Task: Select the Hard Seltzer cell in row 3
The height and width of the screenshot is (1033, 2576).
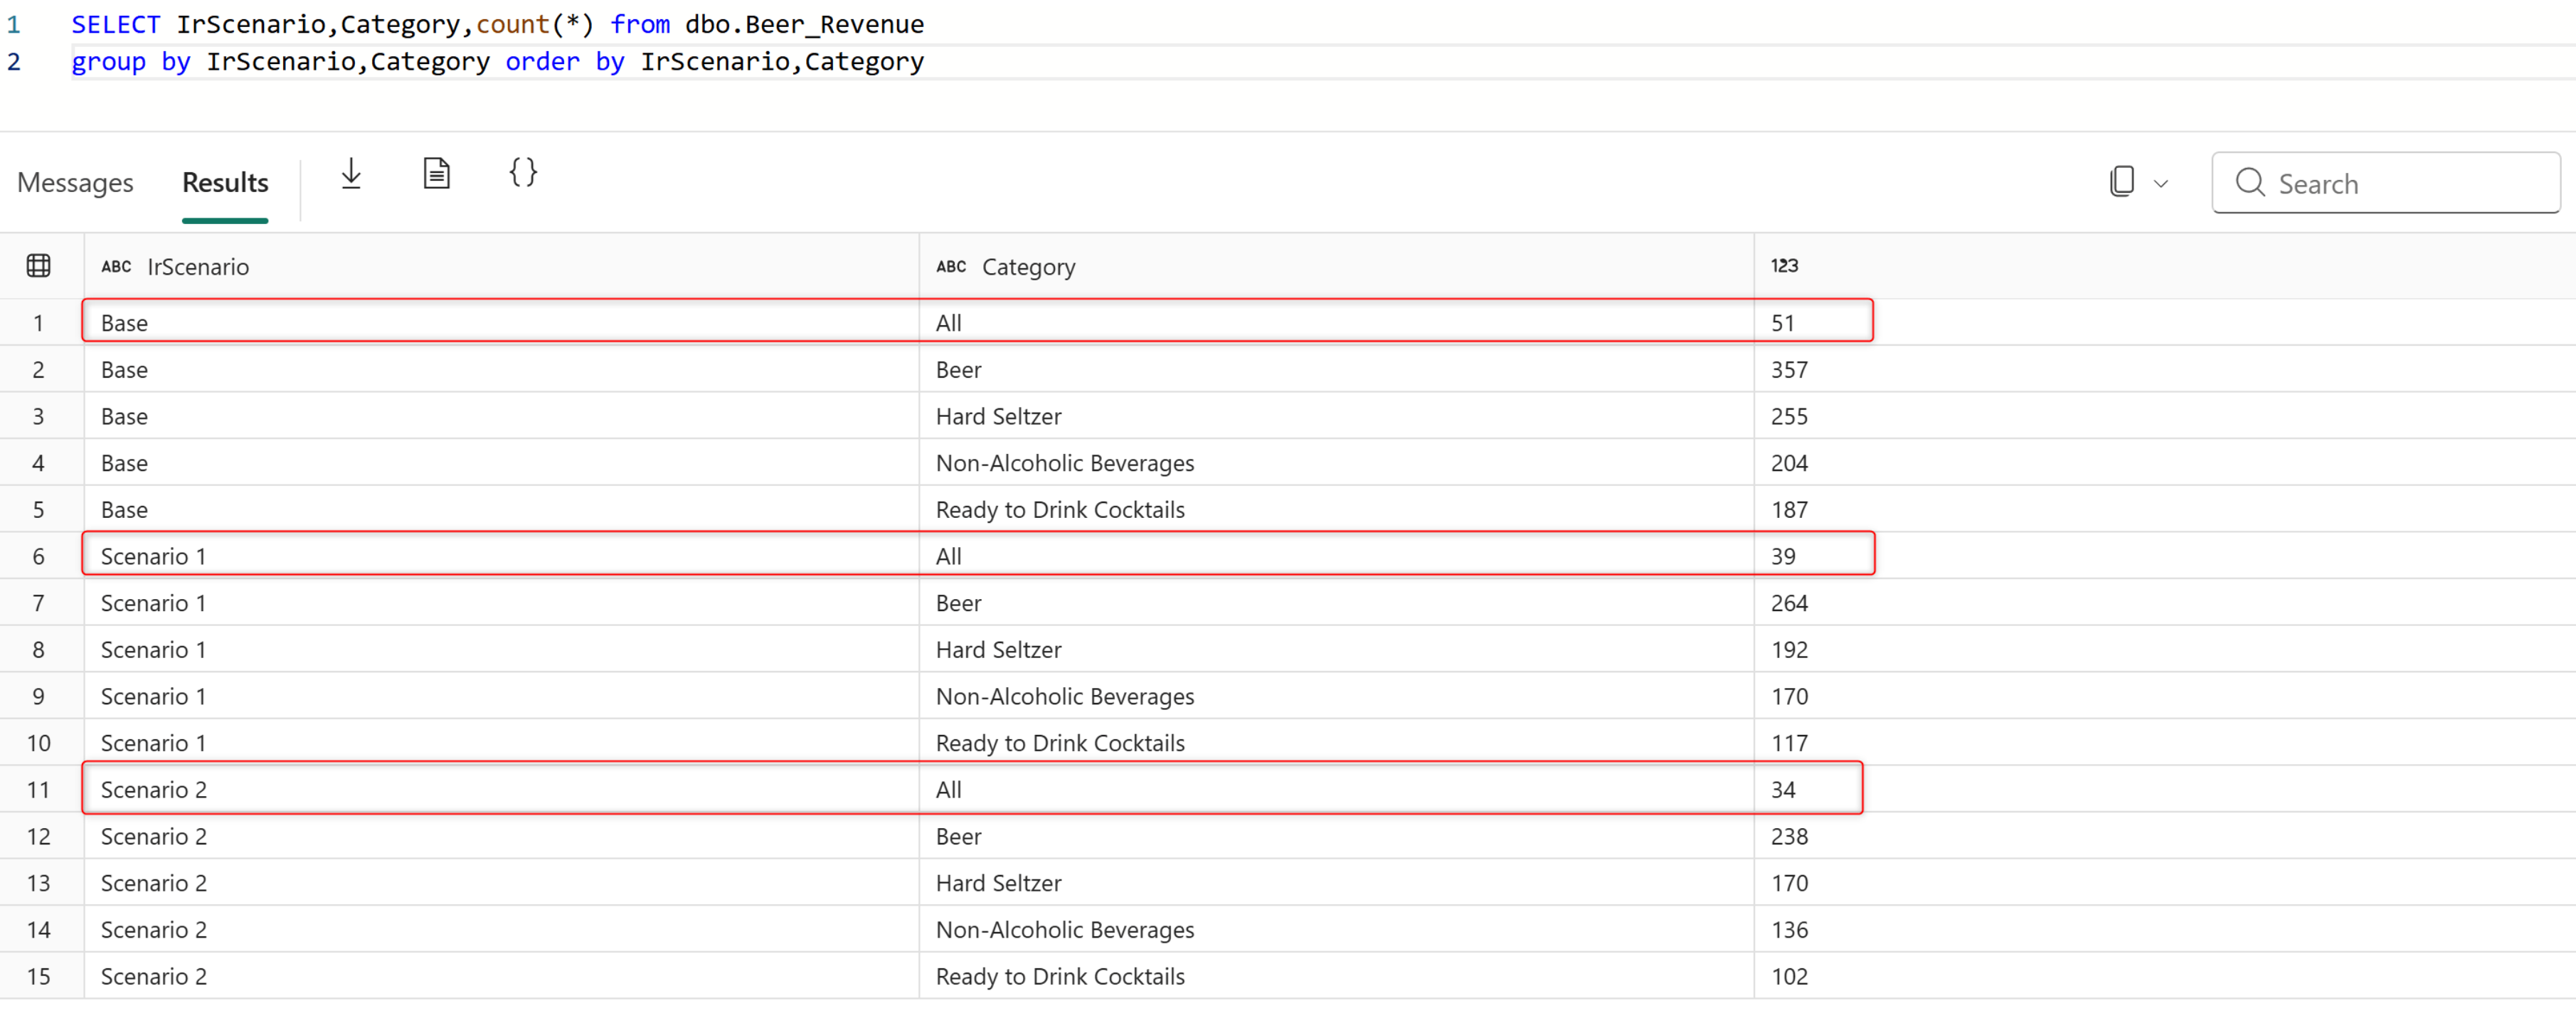Action: (998, 417)
